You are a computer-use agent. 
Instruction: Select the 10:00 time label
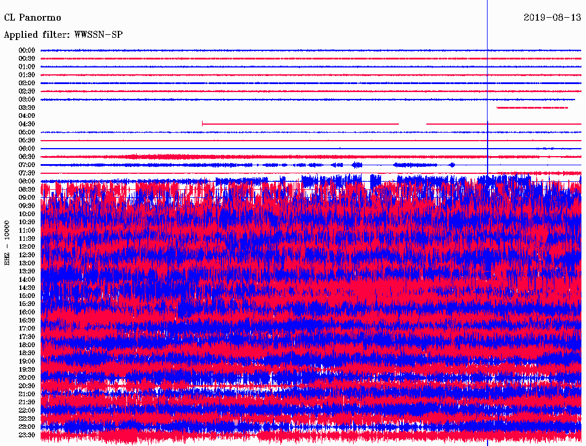(x=27, y=214)
